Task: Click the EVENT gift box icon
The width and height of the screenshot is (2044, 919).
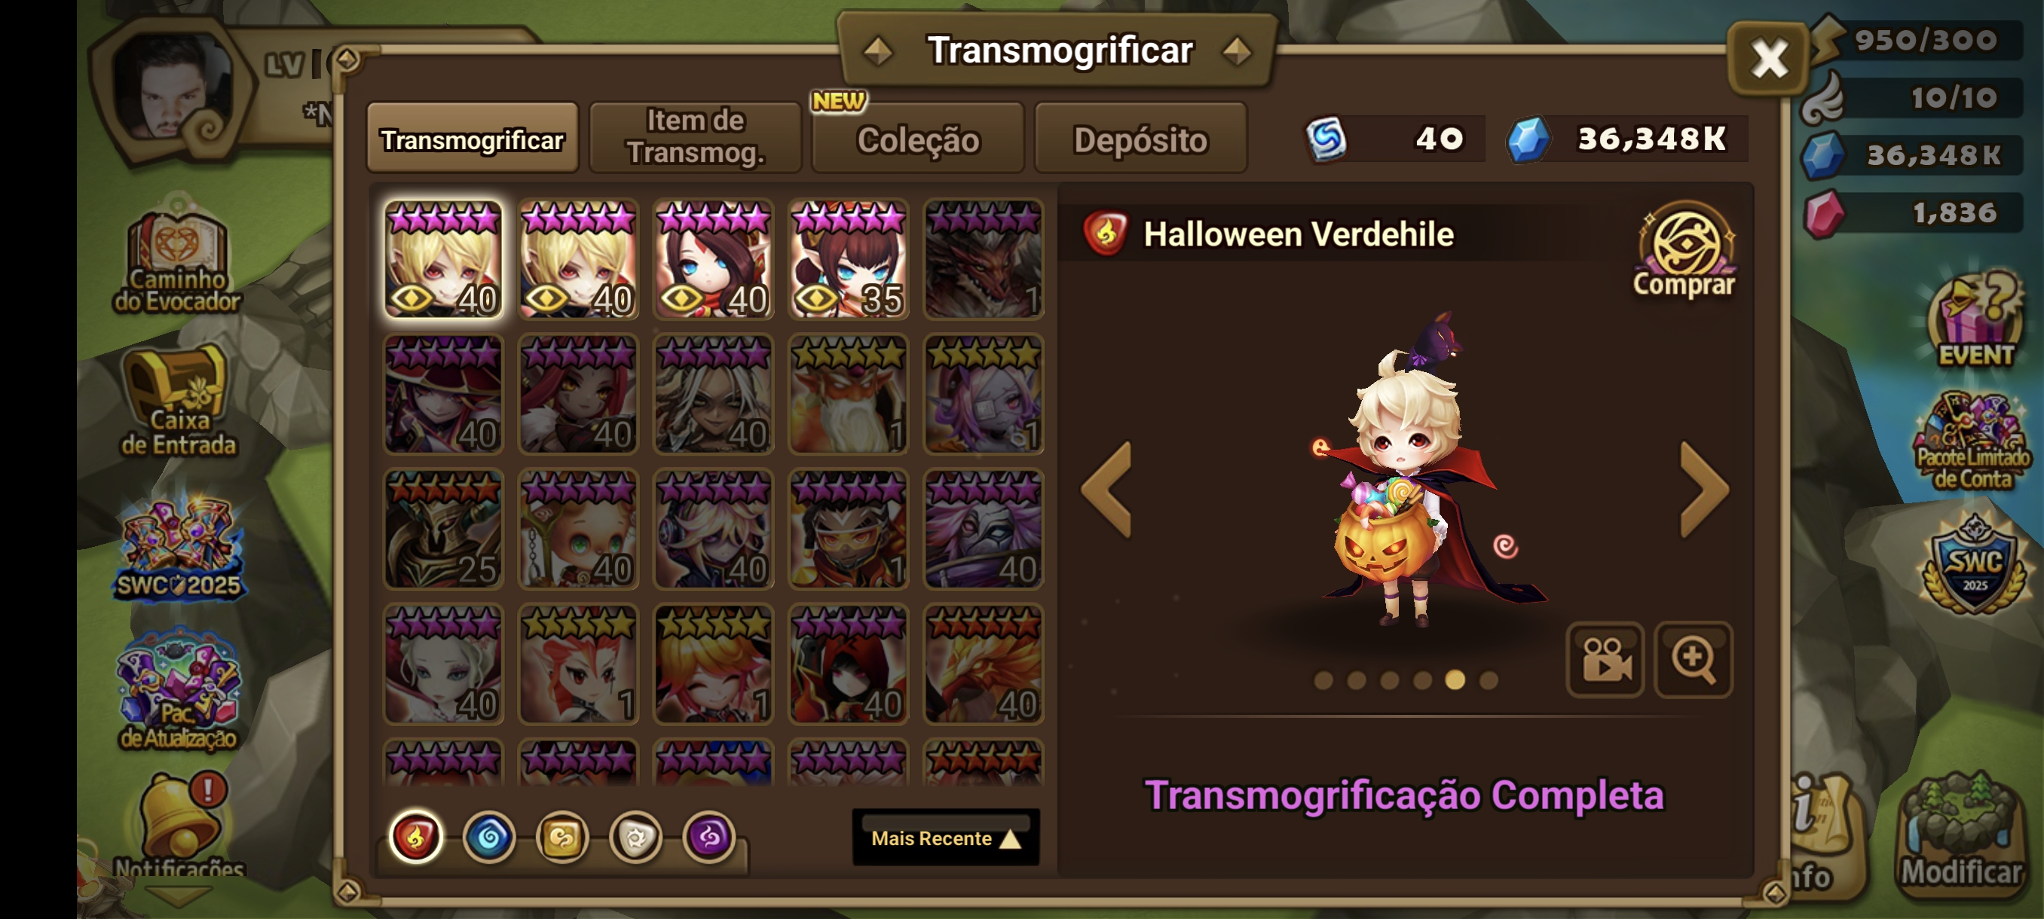Action: coord(1975,319)
